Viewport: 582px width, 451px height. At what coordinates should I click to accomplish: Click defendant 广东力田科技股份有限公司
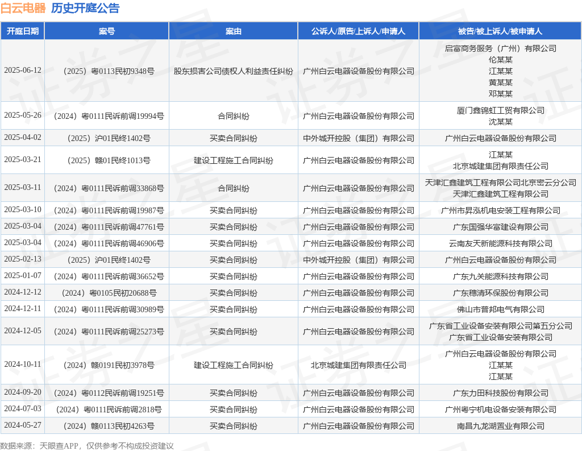(500, 393)
